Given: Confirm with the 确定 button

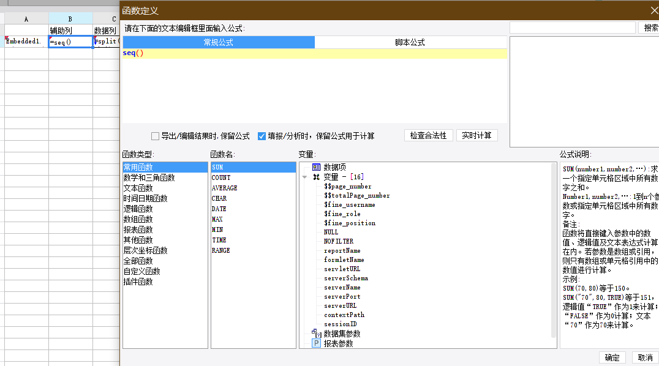Looking at the screenshot, I should tap(612, 357).
